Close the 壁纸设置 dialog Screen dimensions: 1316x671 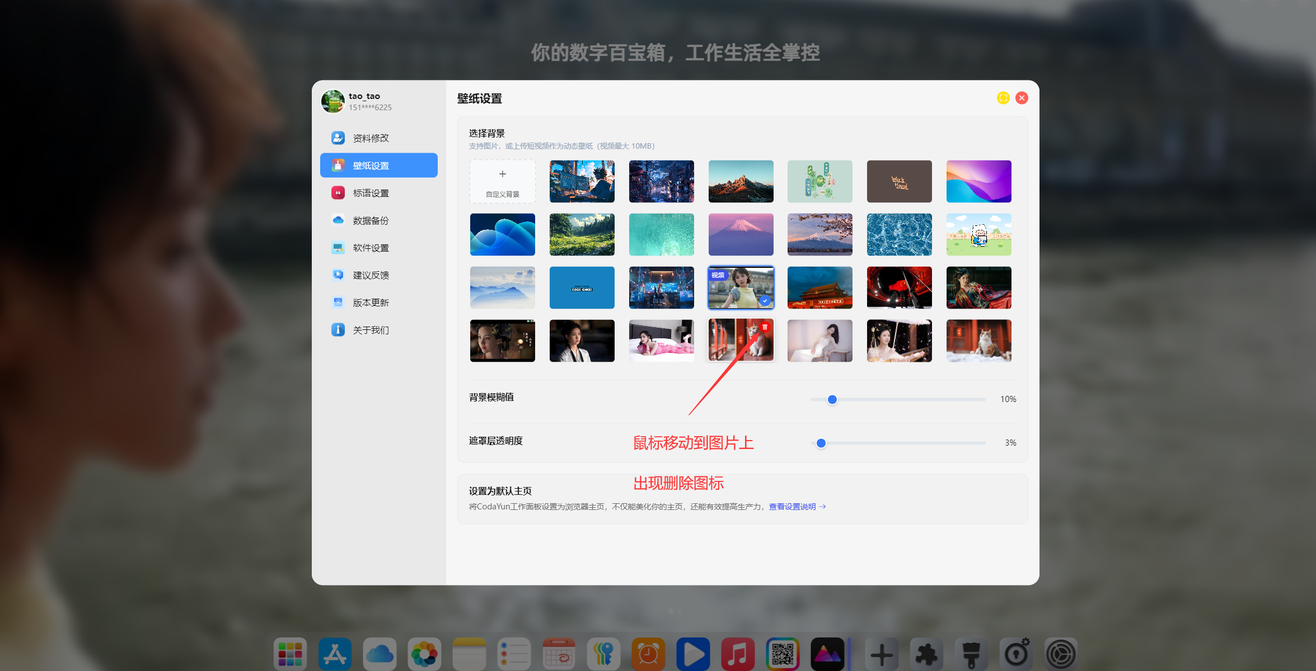[x=1022, y=98]
